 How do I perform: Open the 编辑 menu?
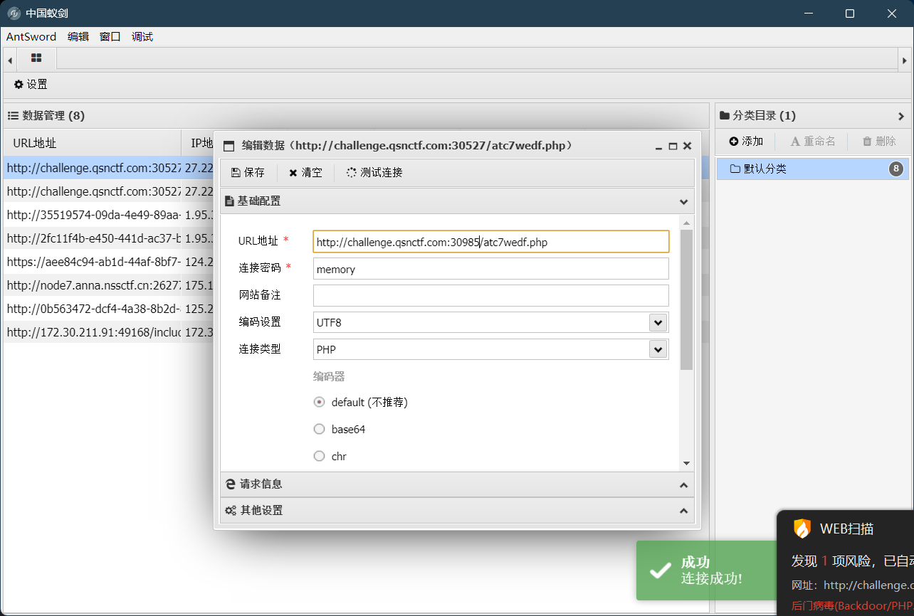[78, 37]
